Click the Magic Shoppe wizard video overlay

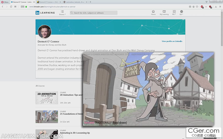coord(148,89)
